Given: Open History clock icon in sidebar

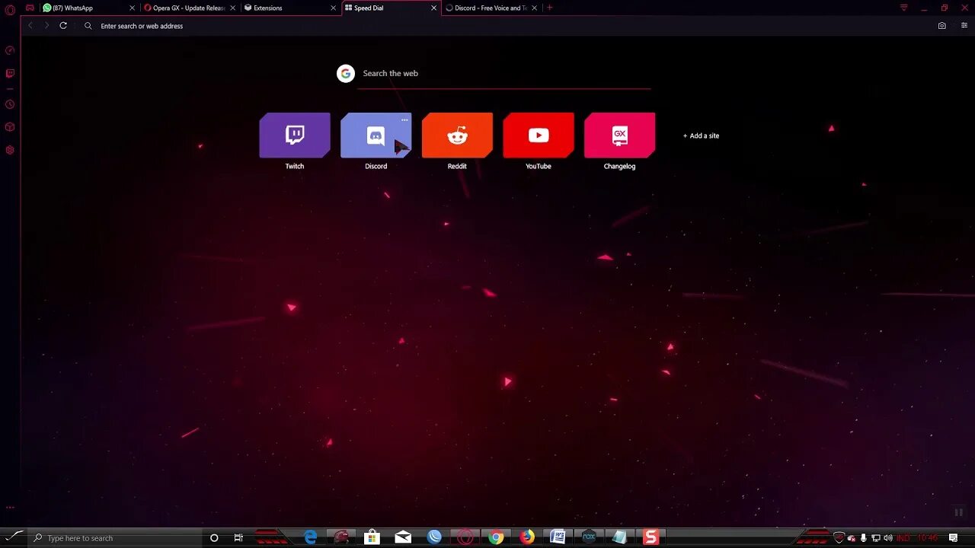Looking at the screenshot, I should (x=10, y=104).
